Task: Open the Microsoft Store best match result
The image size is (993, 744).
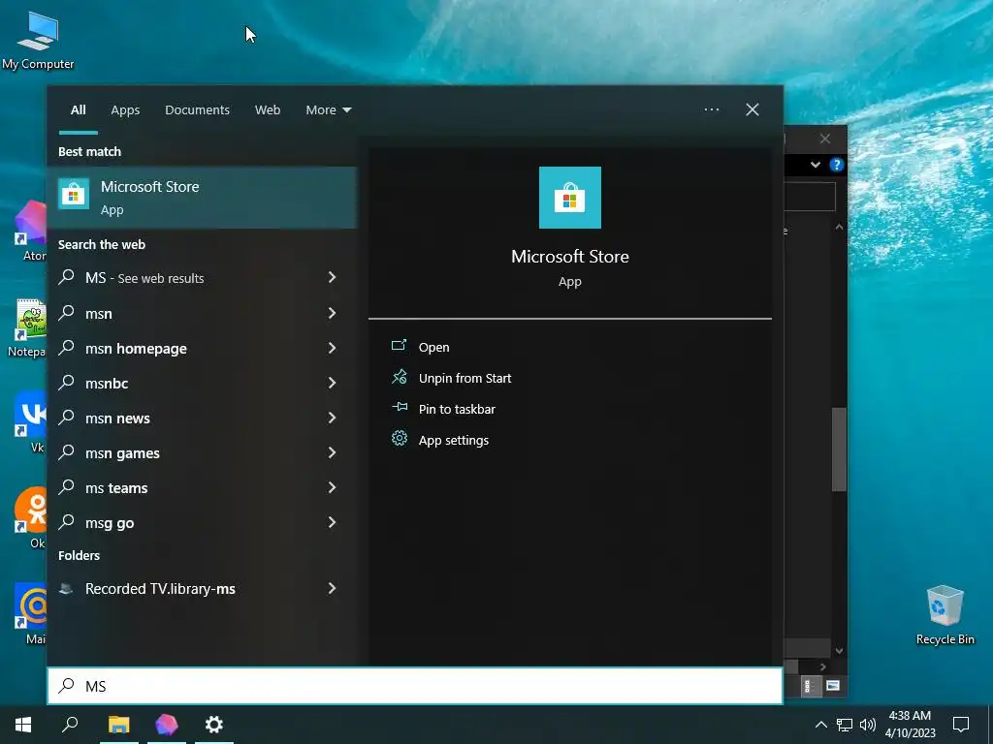Action: 202,198
